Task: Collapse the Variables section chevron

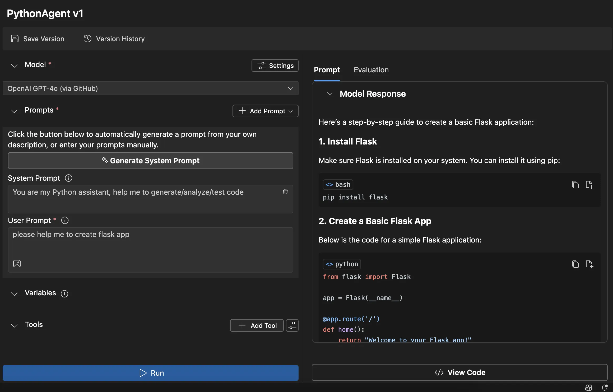Action: 14,293
